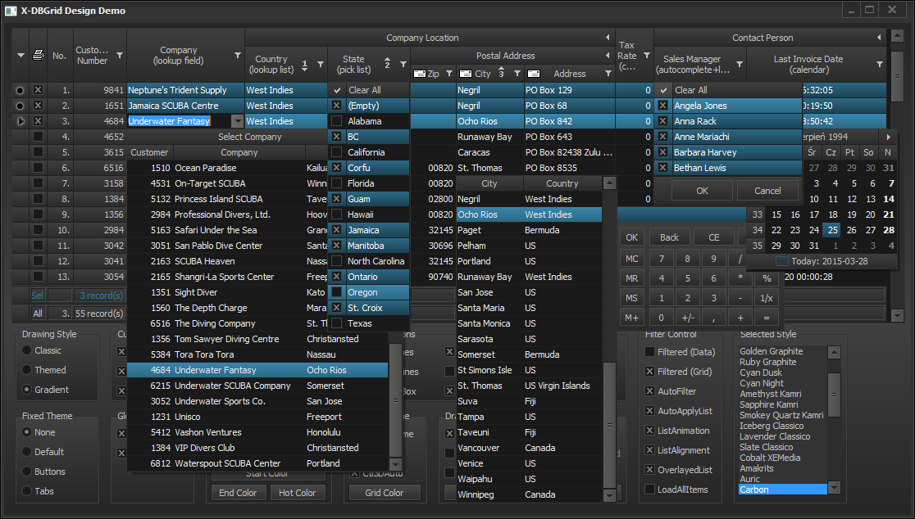Click next month arrow in calendar
This screenshot has width=915, height=519.
point(888,137)
